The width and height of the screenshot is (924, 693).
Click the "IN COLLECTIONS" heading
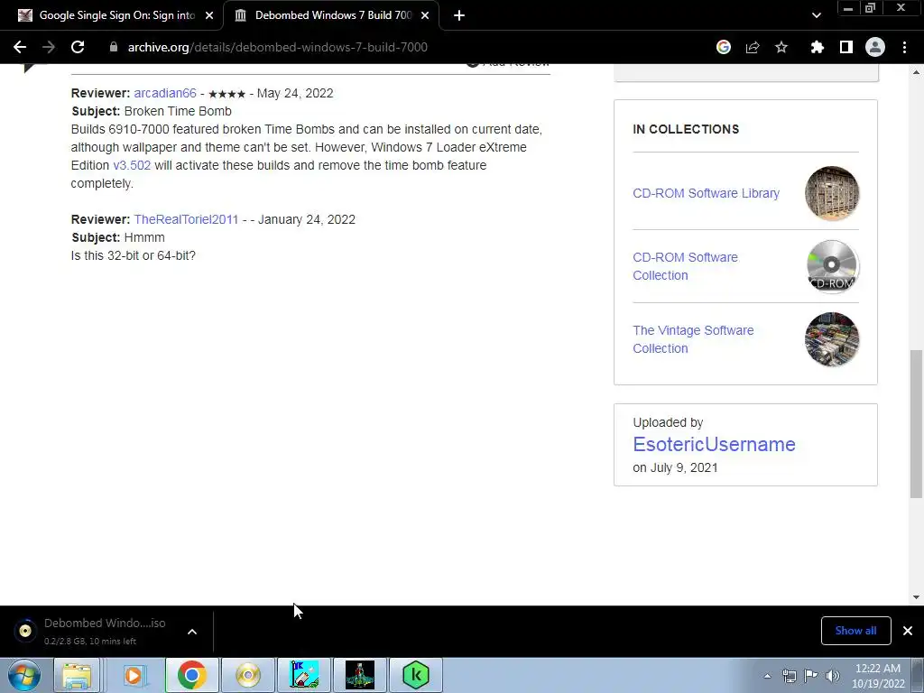click(686, 129)
